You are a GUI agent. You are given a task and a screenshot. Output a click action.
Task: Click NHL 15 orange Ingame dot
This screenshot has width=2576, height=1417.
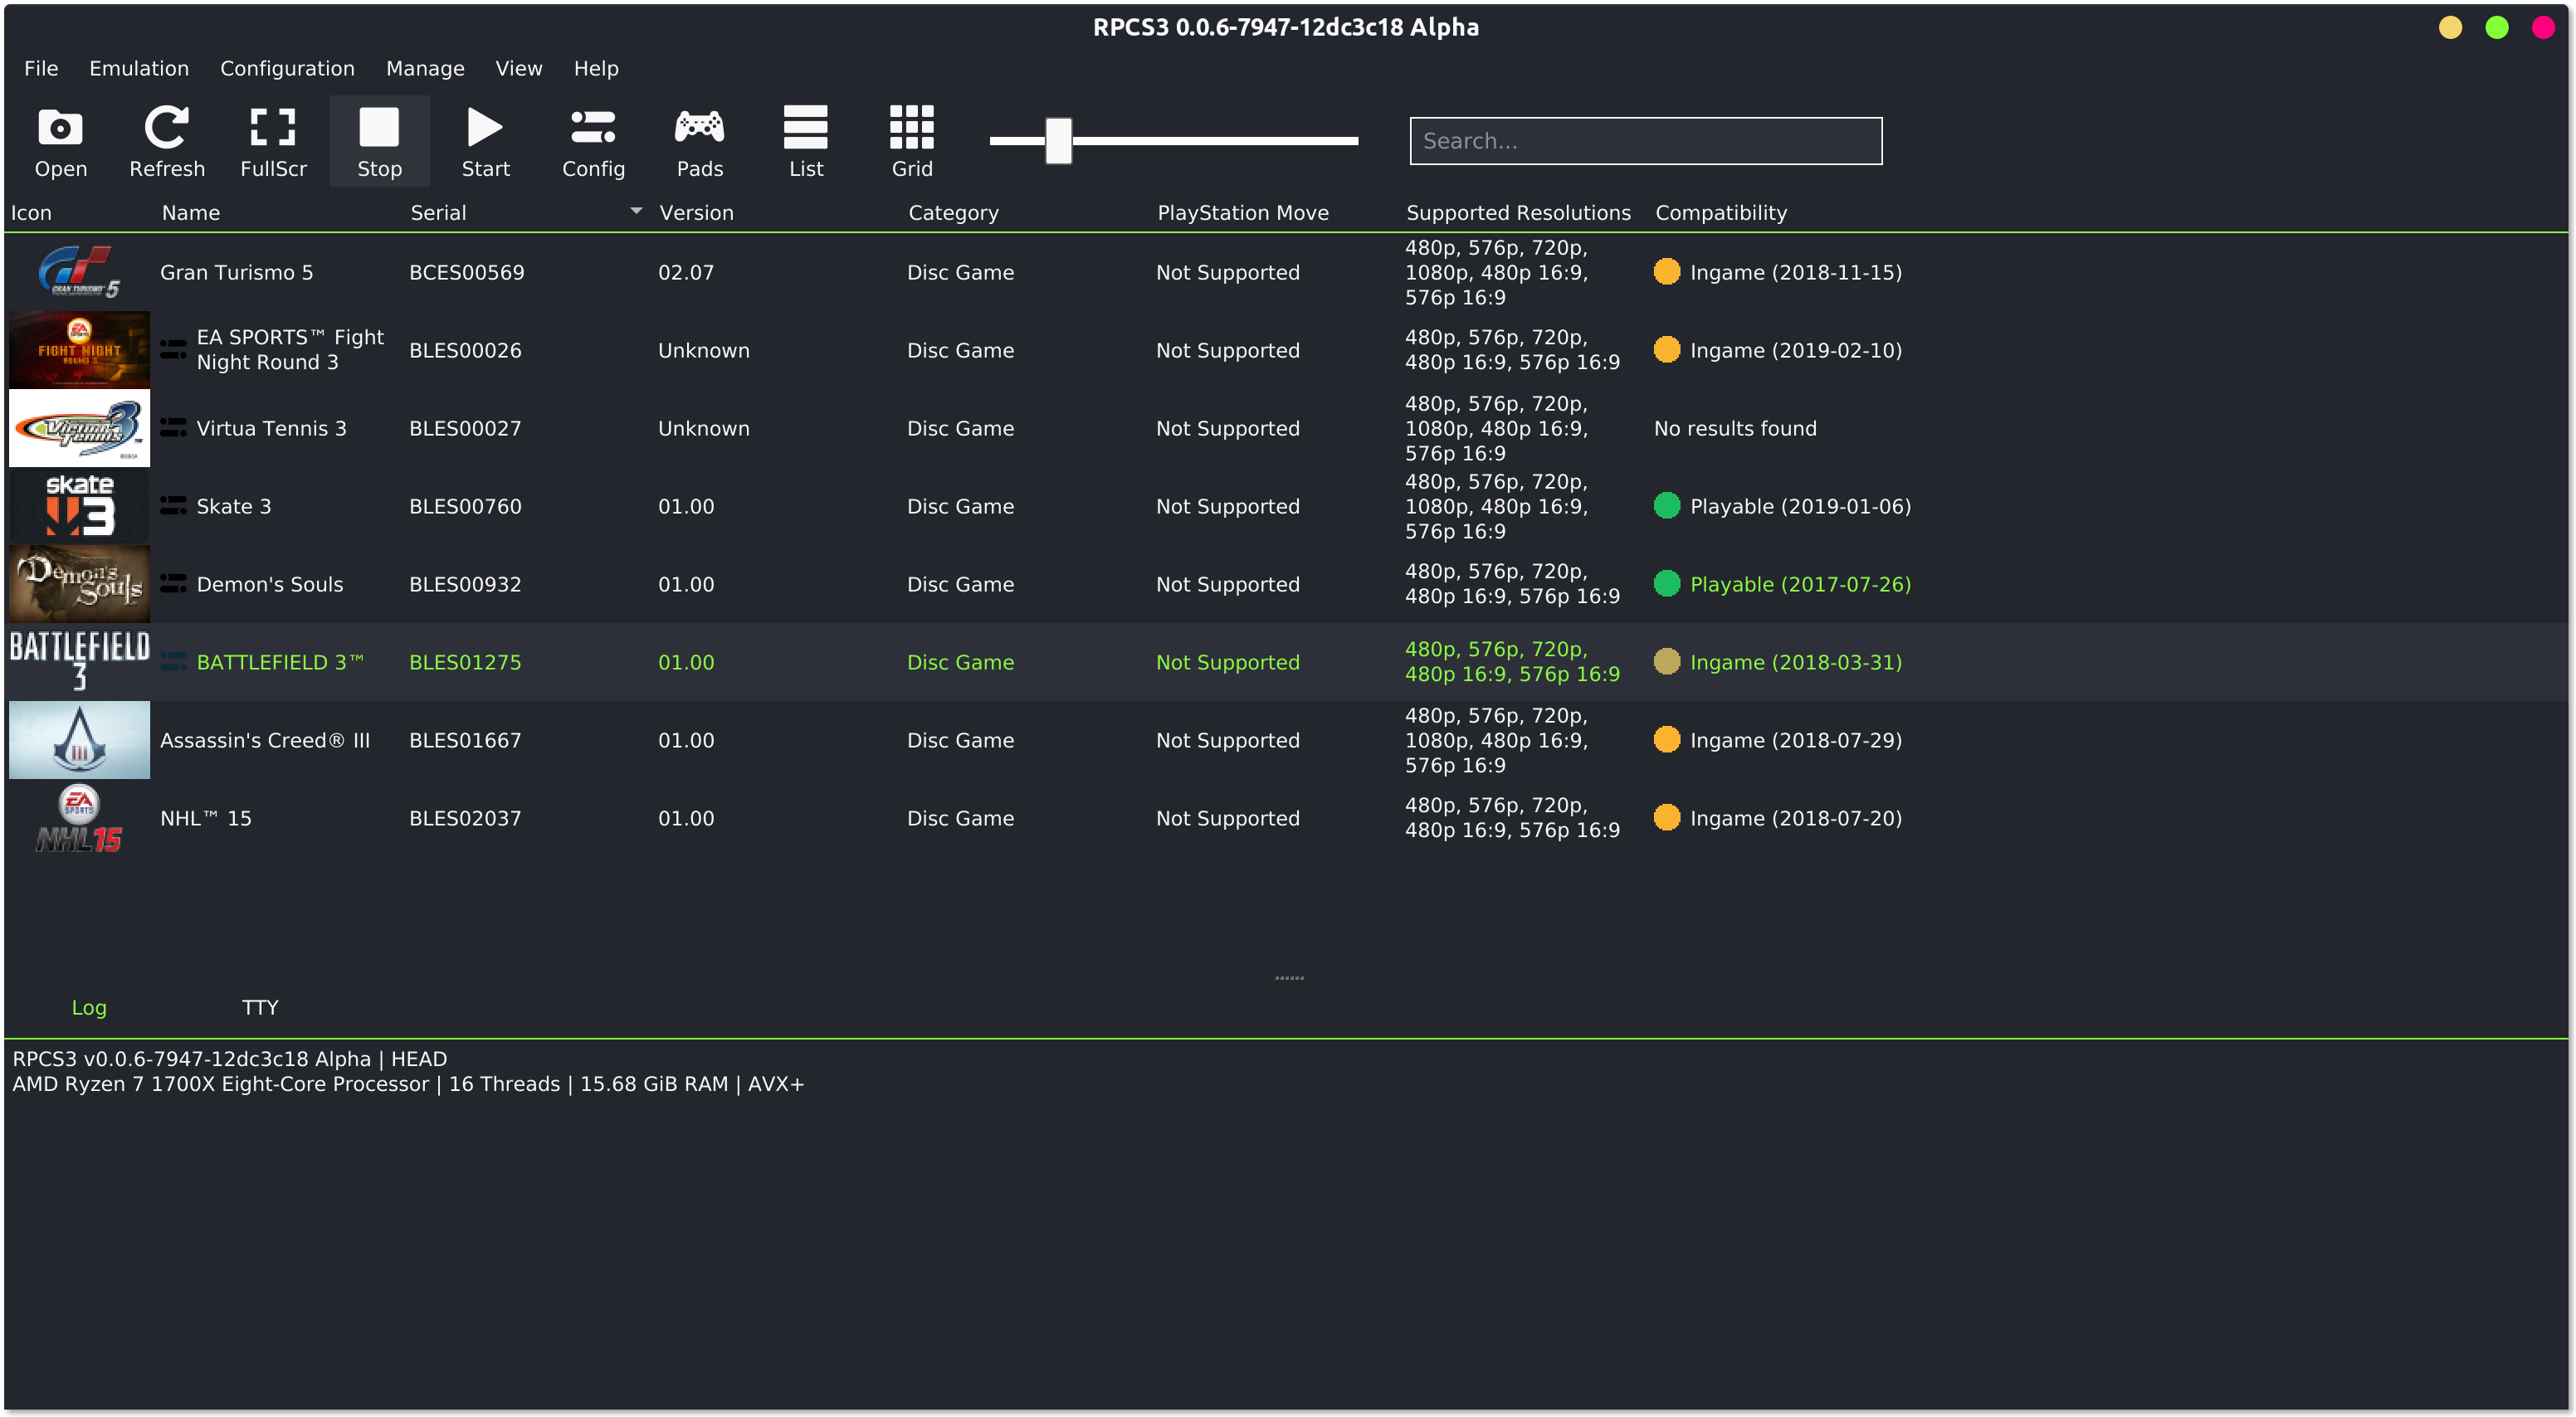pyautogui.click(x=1666, y=817)
